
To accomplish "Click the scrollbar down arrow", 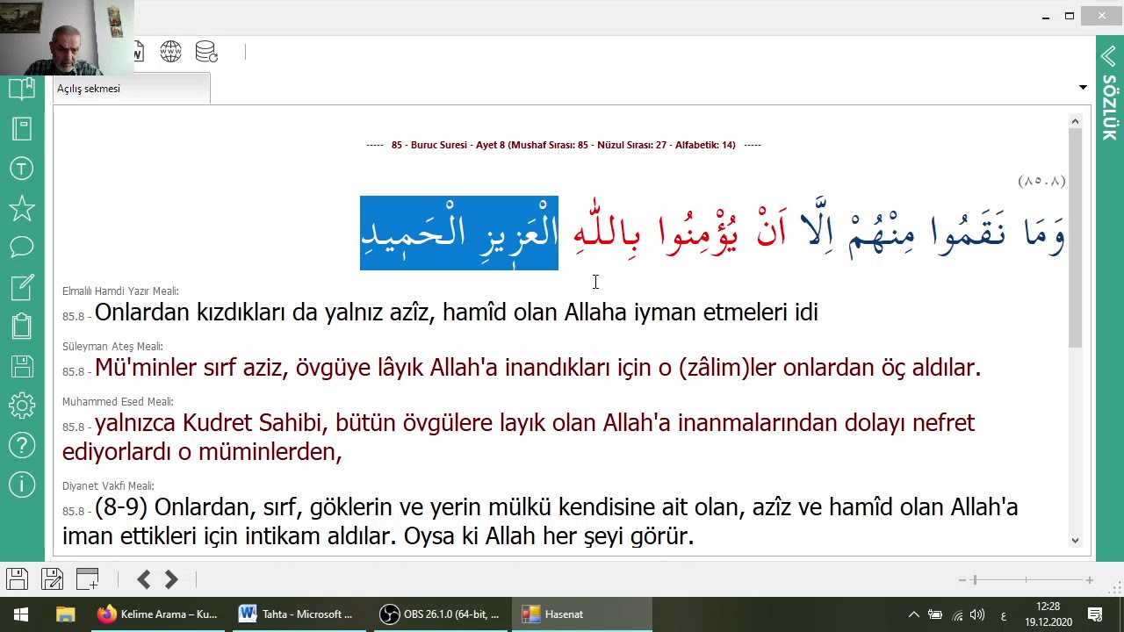I will (x=1075, y=541).
